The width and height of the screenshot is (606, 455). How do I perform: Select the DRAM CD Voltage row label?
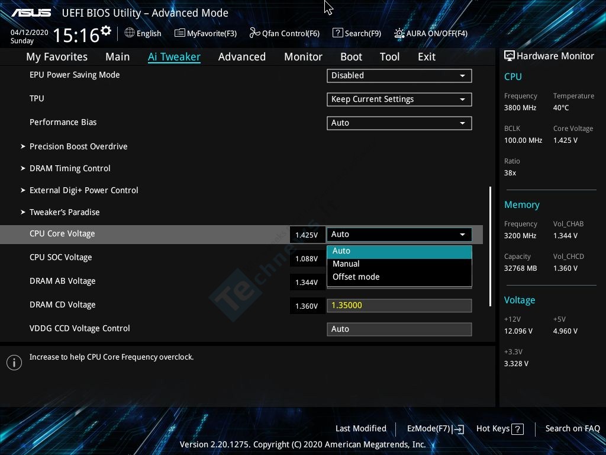coord(63,305)
